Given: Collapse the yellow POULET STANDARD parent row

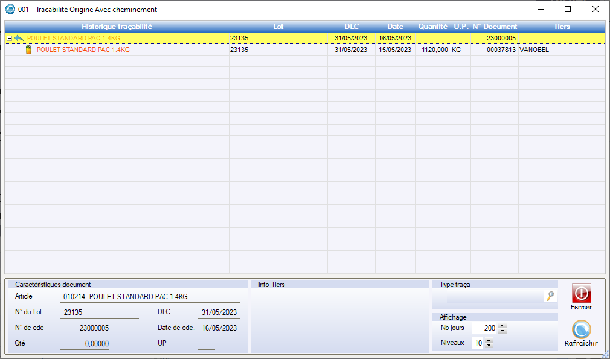Looking at the screenshot, I should pos(9,38).
